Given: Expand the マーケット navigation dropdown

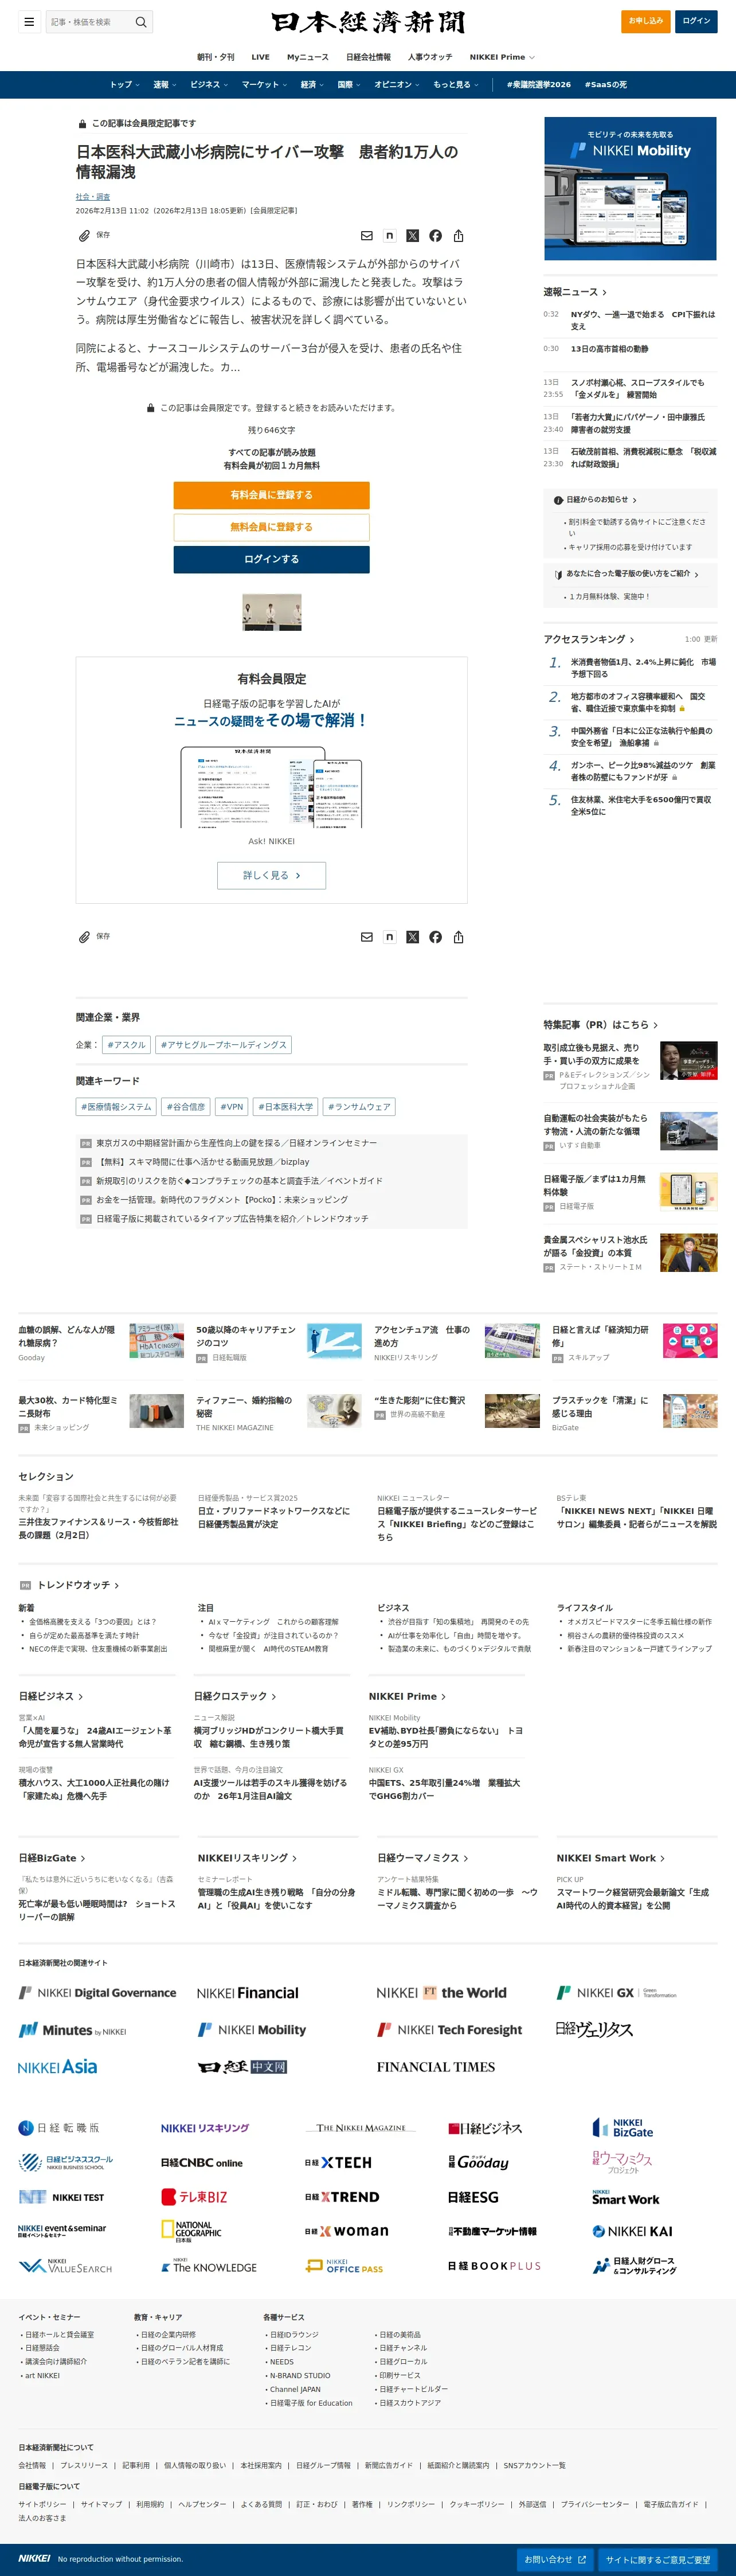Looking at the screenshot, I should tap(264, 85).
